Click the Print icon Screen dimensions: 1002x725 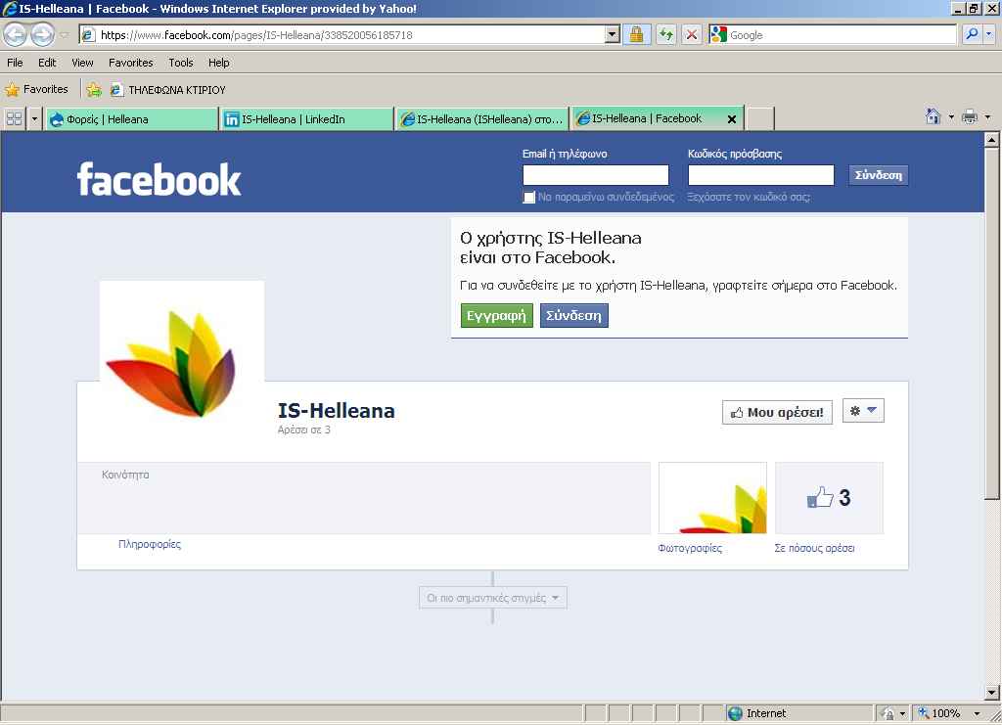(970, 116)
